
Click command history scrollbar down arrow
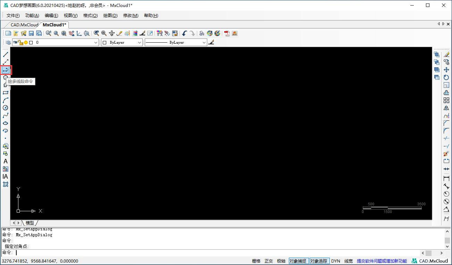447,247
